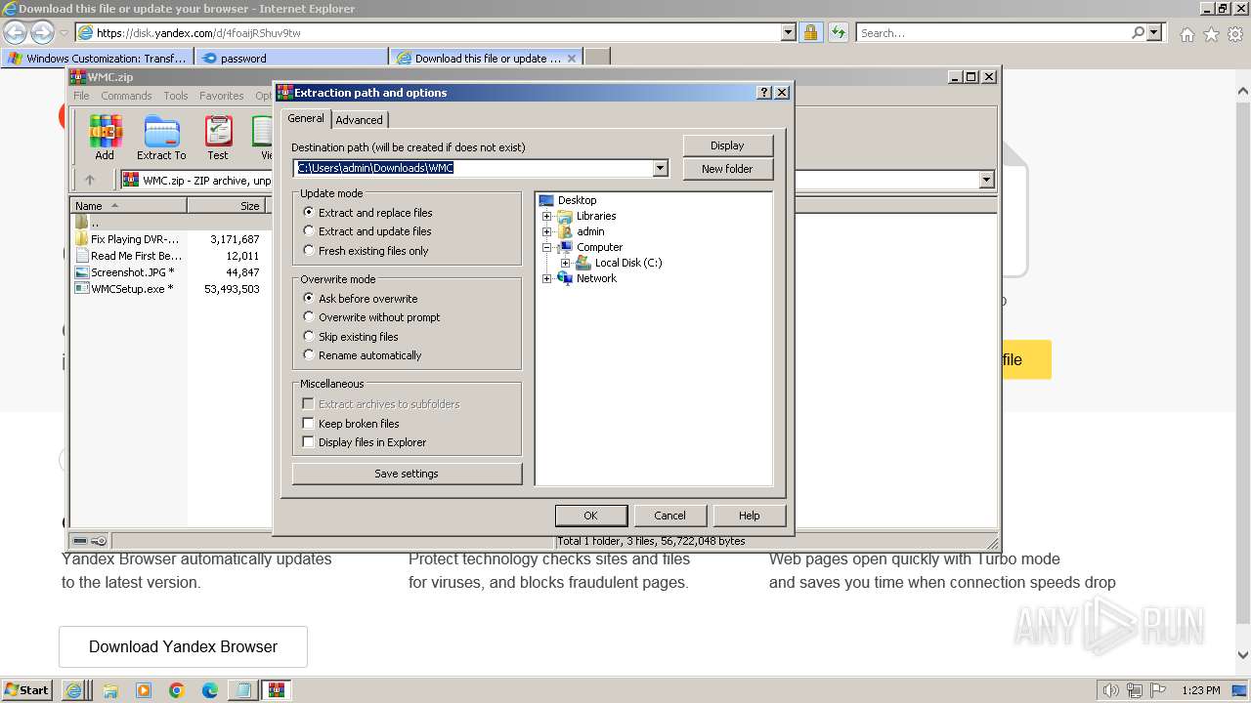Launch Chrome from the taskbar
The width and height of the screenshot is (1251, 703).
click(x=177, y=690)
